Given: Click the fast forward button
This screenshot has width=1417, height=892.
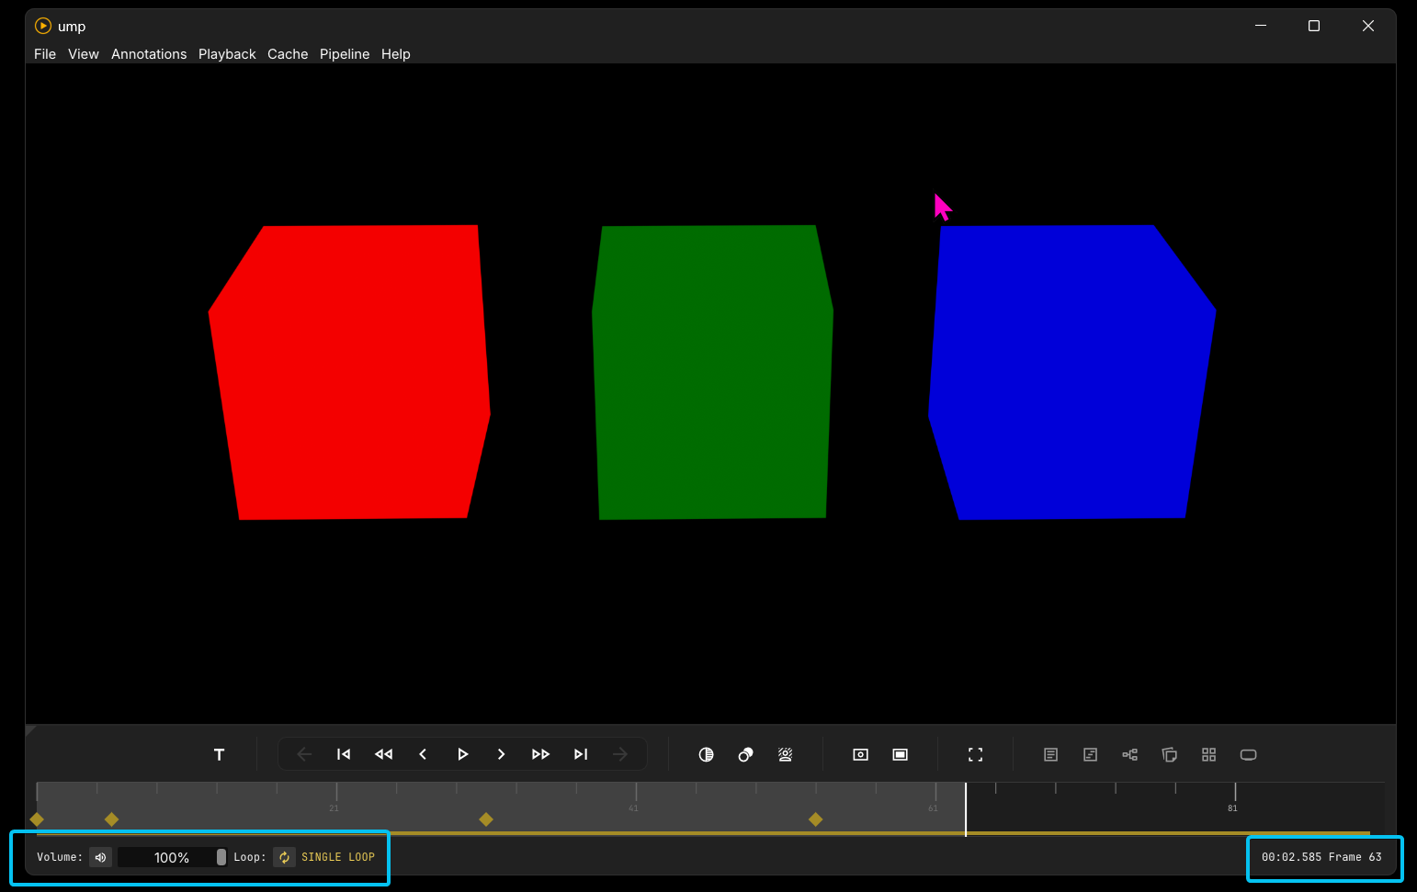Looking at the screenshot, I should (540, 754).
